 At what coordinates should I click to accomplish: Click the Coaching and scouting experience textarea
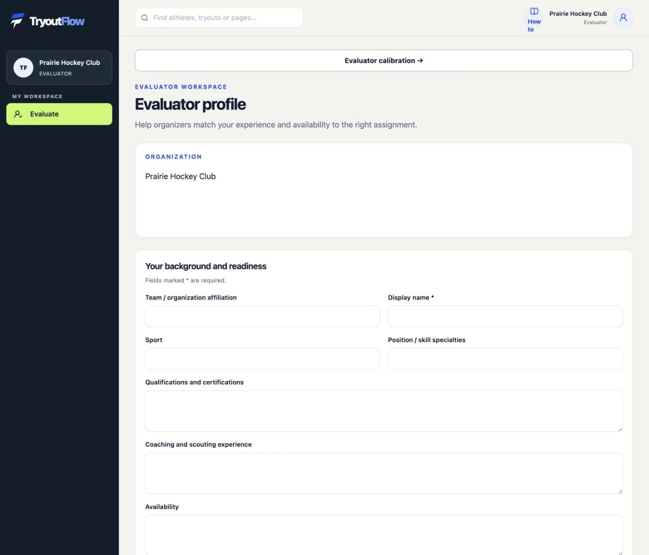(x=384, y=473)
